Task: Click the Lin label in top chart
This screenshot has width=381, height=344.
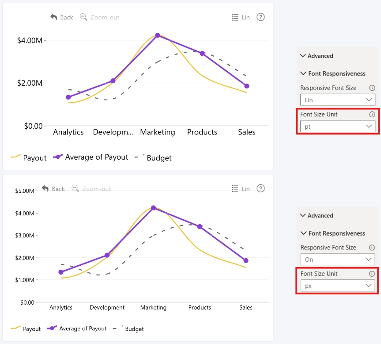Action: pyautogui.click(x=245, y=17)
